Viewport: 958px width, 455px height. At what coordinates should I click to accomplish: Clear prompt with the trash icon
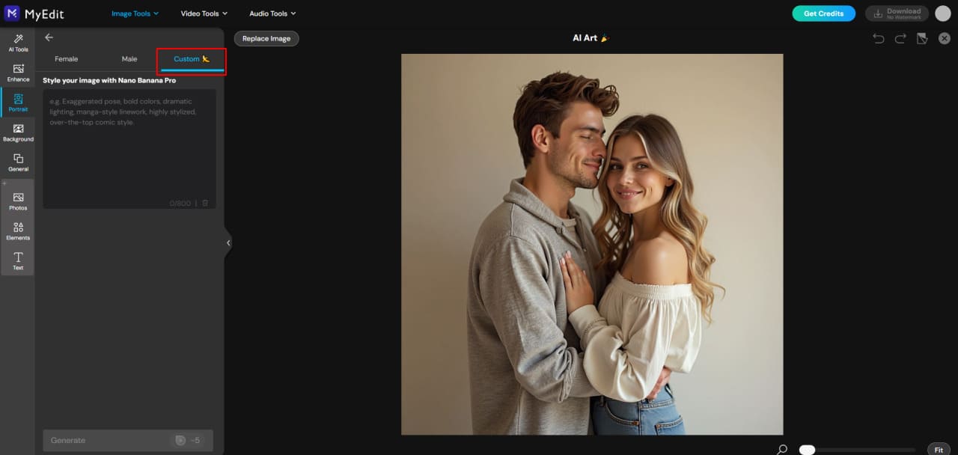point(205,203)
